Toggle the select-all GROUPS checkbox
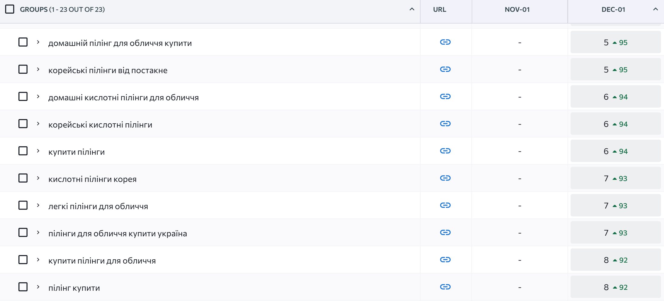 [10, 9]
